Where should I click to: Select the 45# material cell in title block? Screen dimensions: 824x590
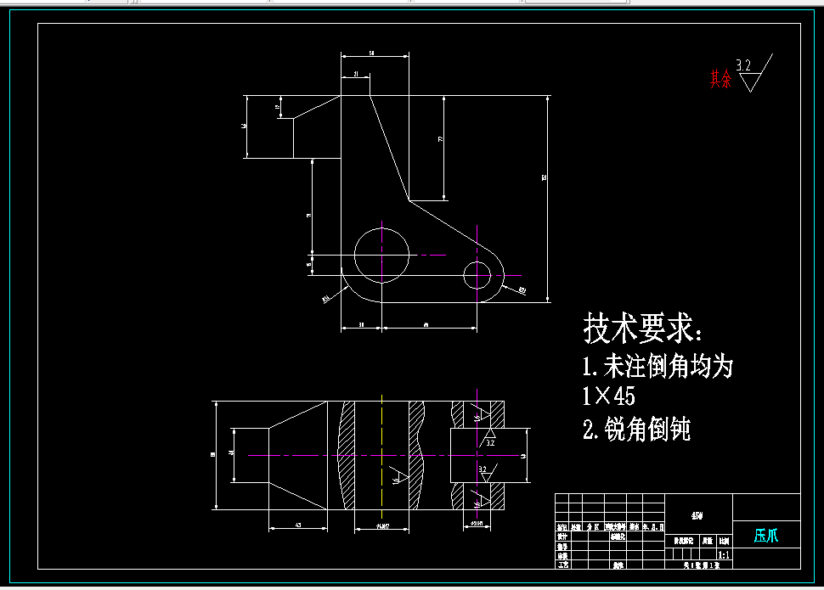[x=697, y=516]
